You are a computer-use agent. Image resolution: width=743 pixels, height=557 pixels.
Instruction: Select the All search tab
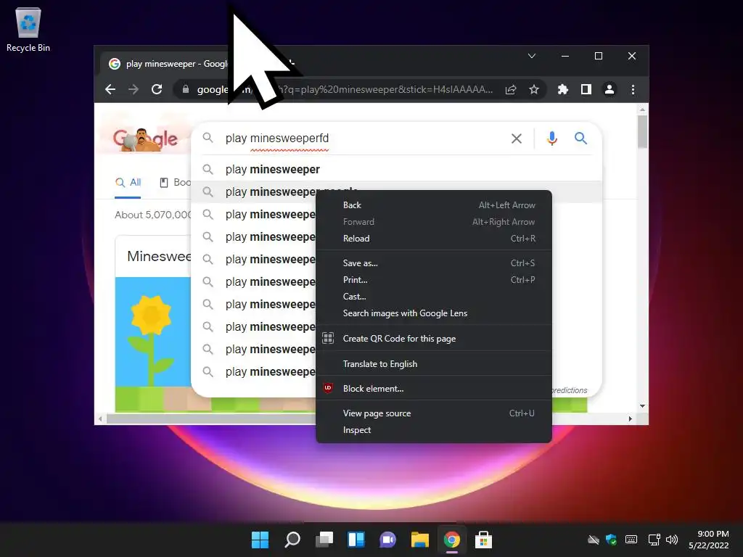click(x=128, y=182)
